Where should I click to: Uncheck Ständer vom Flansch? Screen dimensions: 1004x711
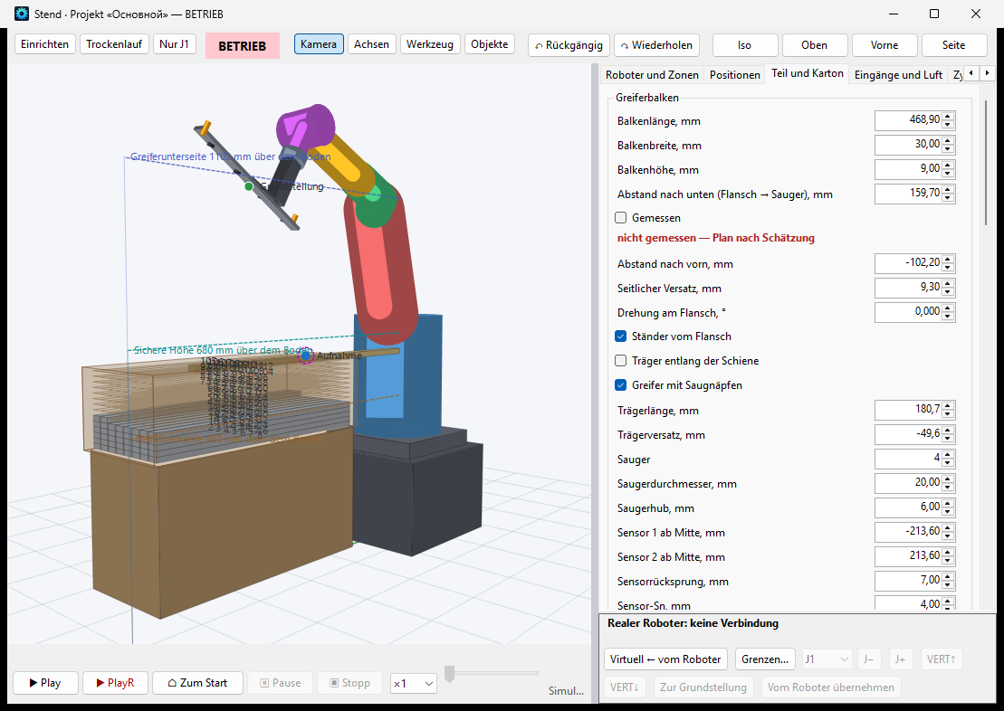(620, 336)
